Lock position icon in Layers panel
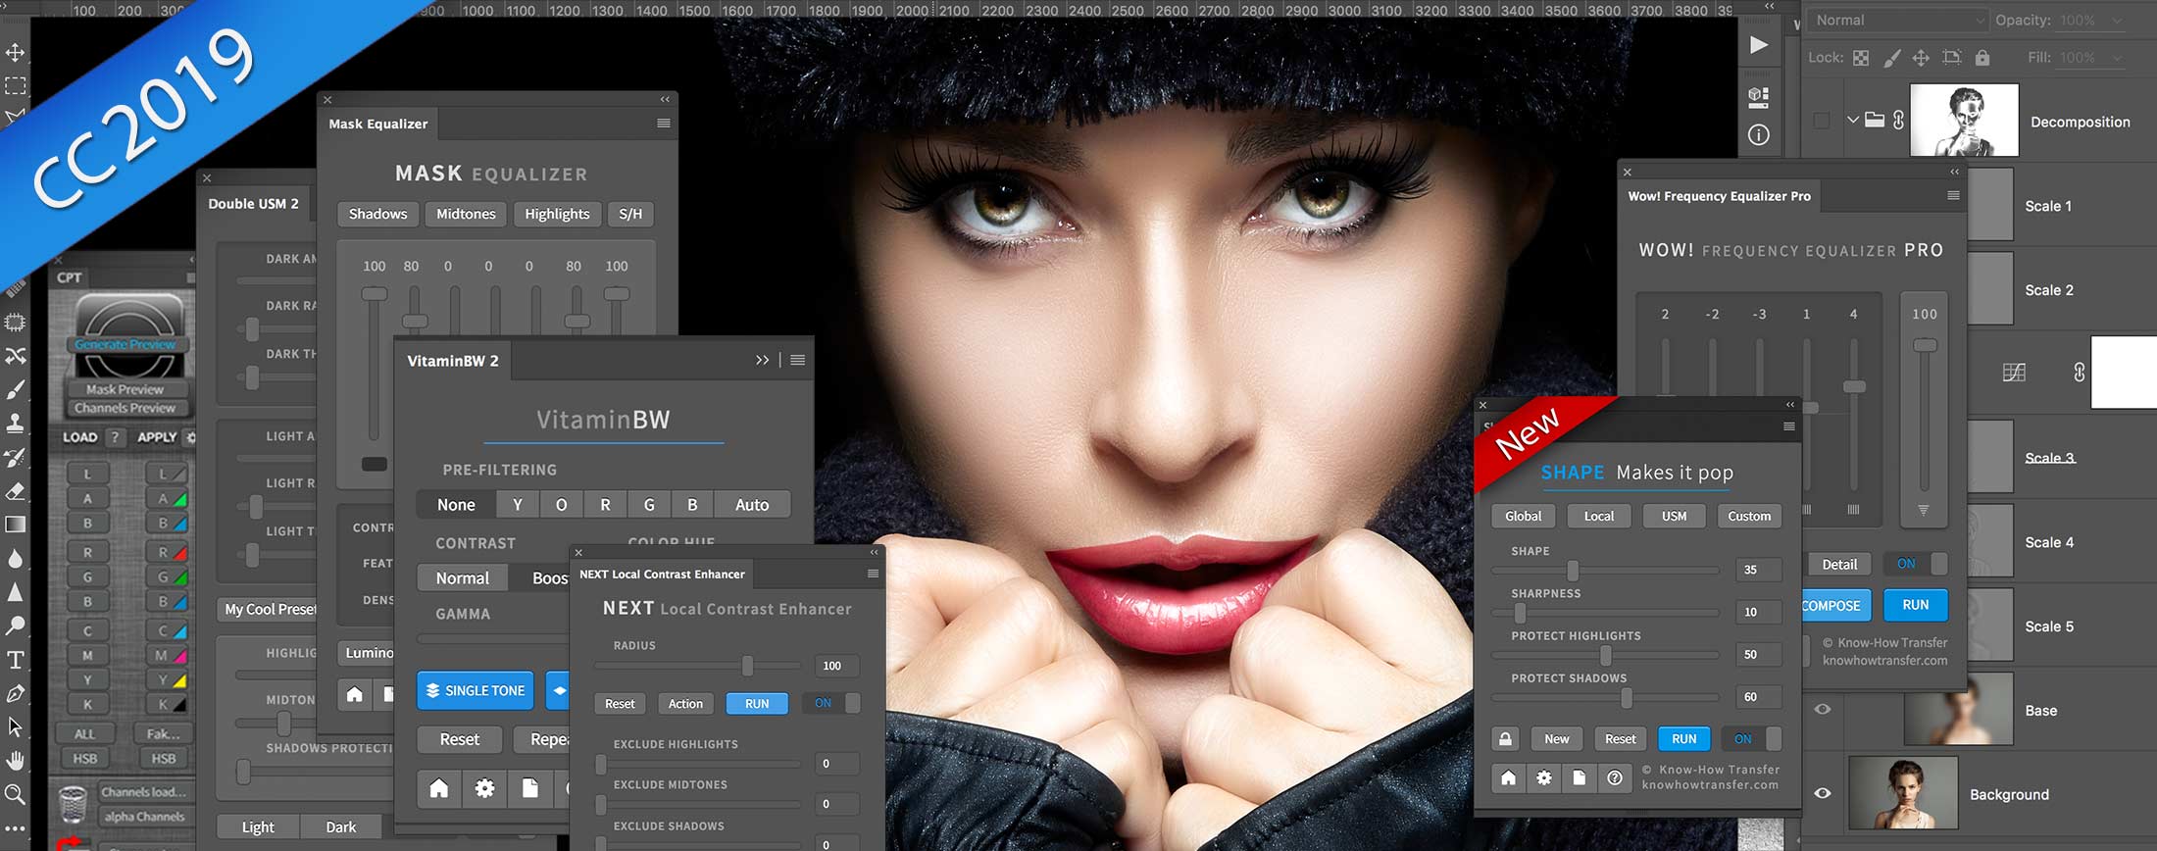The image size is (2157, 851). [1921, 58]
